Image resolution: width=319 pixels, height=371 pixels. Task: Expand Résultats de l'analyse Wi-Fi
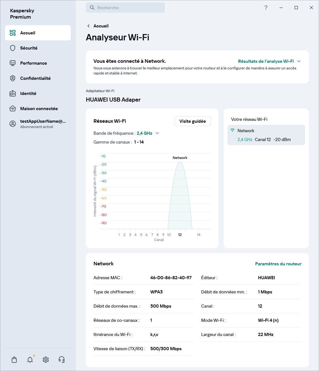(269, 61)
